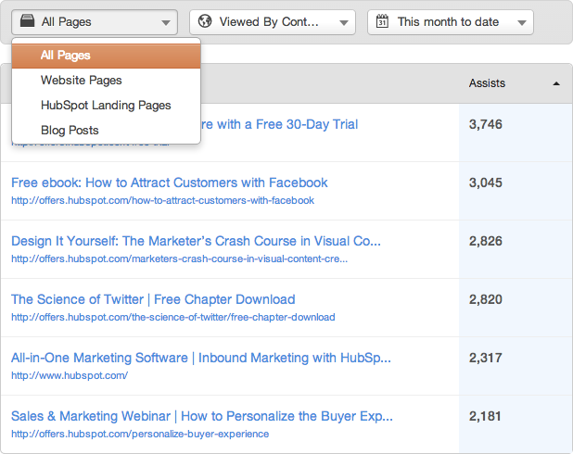Pick HubSpot Landing Pages menu option

click(106, 106)
